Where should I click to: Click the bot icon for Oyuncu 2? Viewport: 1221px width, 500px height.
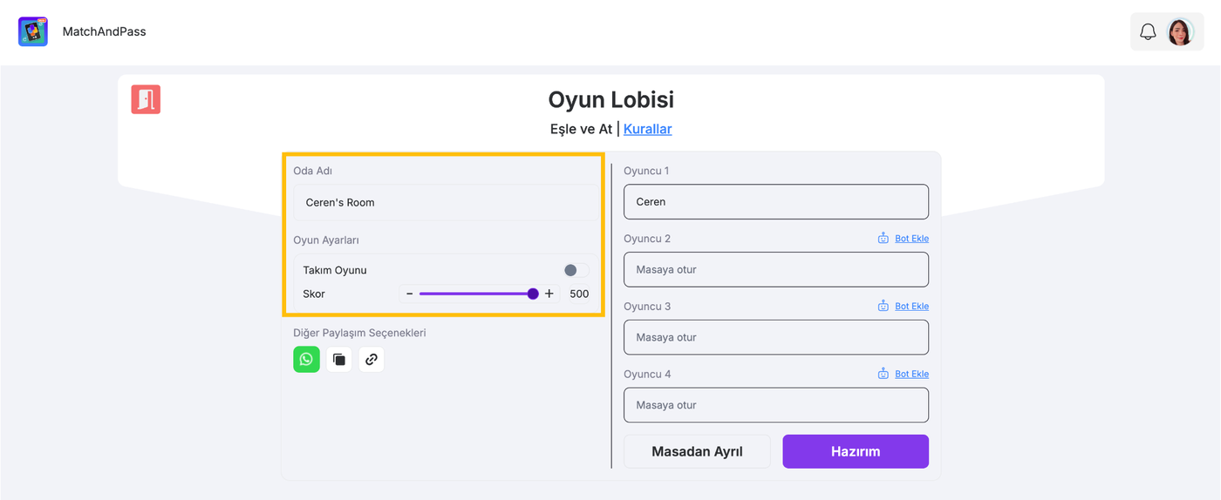tap(883, 238)
